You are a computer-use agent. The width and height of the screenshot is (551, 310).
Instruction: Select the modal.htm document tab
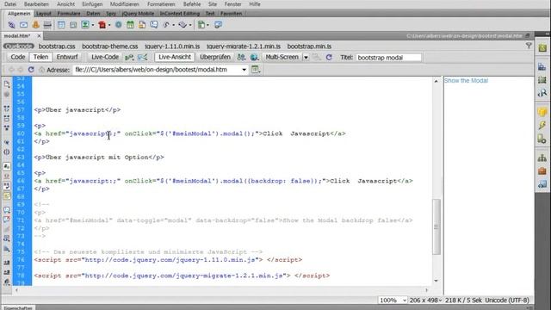pos(17,36)
